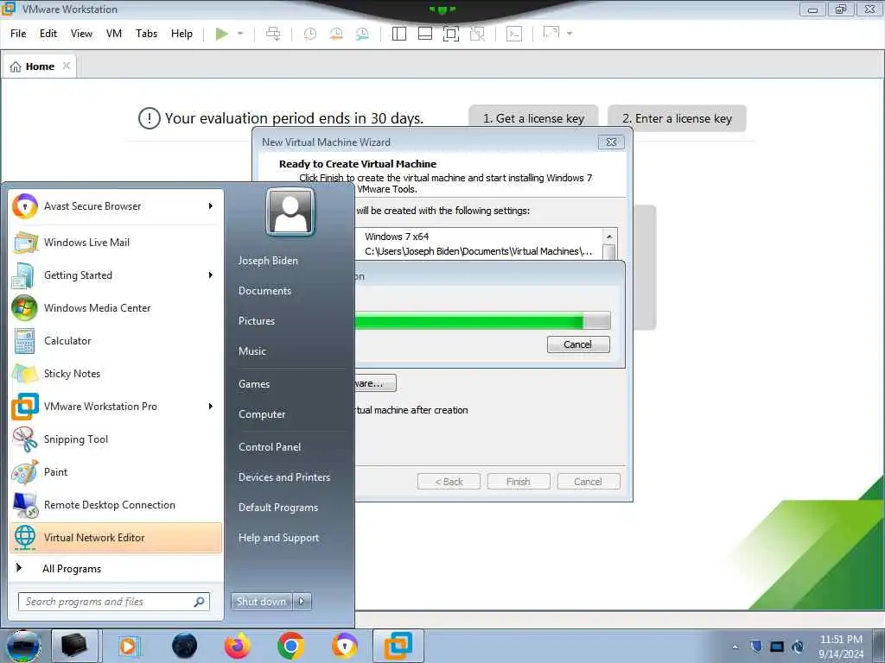885x663 pixels.
Task: Click the Send Ctrl+Alt+Del toolbar icon
Action: click(273, 34)
